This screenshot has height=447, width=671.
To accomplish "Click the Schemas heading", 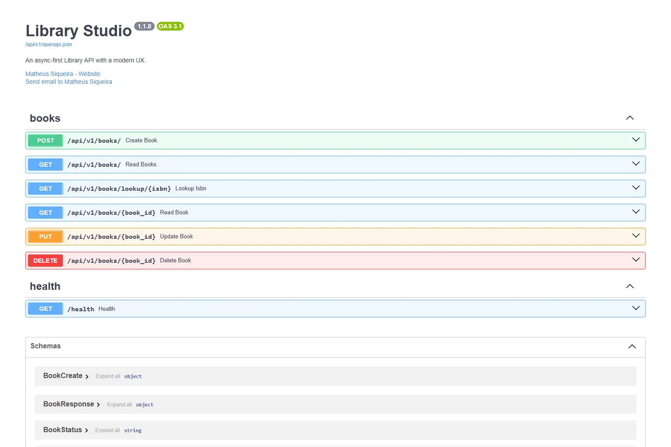I will 45,346.
